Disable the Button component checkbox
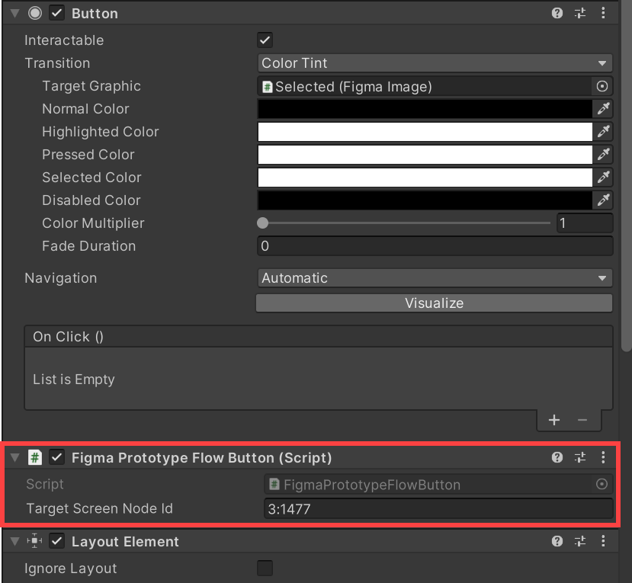The height and width of the screenshot is (583, 632). click(x=57, y=13)
